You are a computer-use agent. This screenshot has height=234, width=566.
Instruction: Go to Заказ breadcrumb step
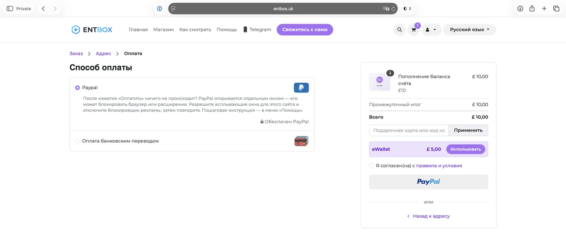click(76, 54)
